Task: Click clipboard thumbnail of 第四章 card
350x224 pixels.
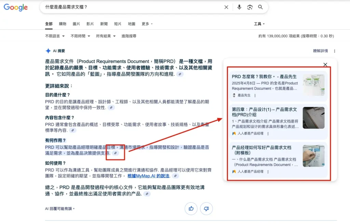Action: (x=314, y=118)
